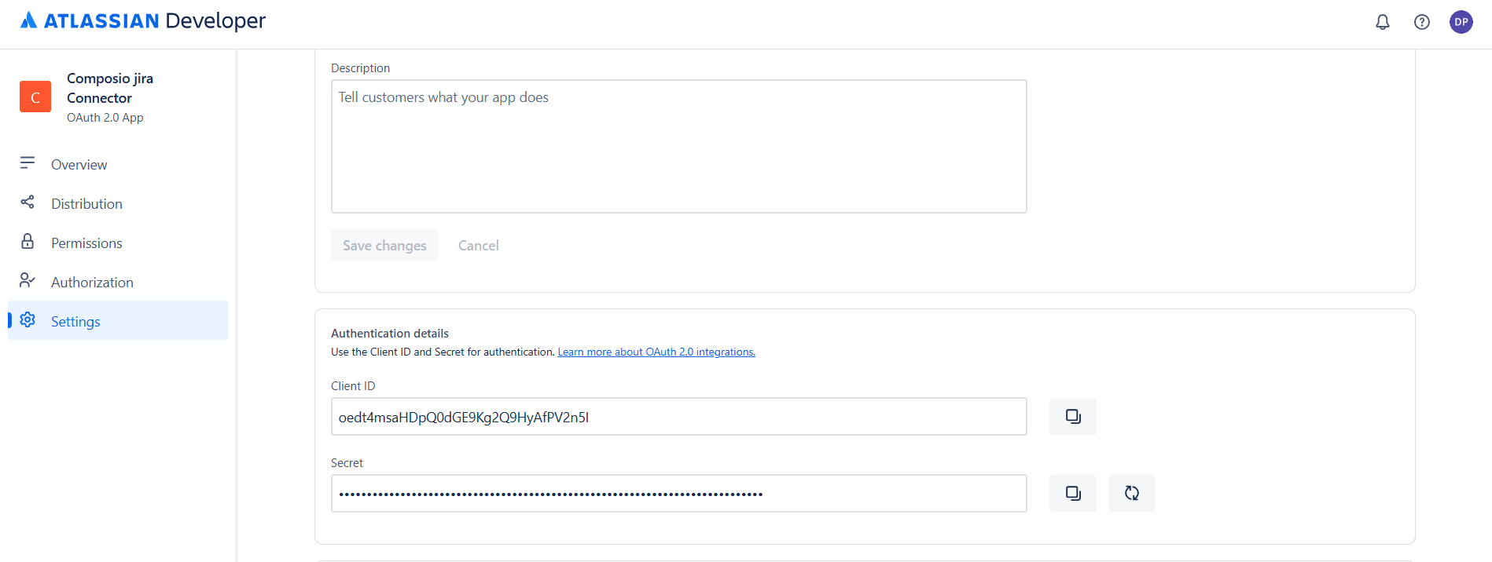This screenshot has width=1492, height=562.
Task: Click the Overview lines icon in the sidebar
Action: point(28,162)
